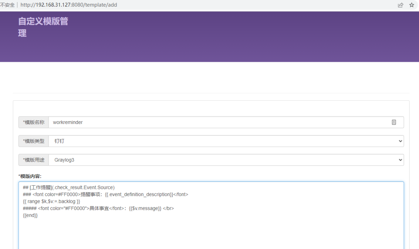Click the autofill icon in template name field

[394, 122]
